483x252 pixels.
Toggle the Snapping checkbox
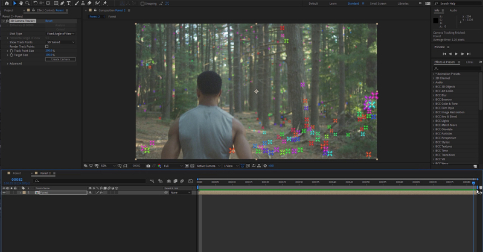point(142,3)
